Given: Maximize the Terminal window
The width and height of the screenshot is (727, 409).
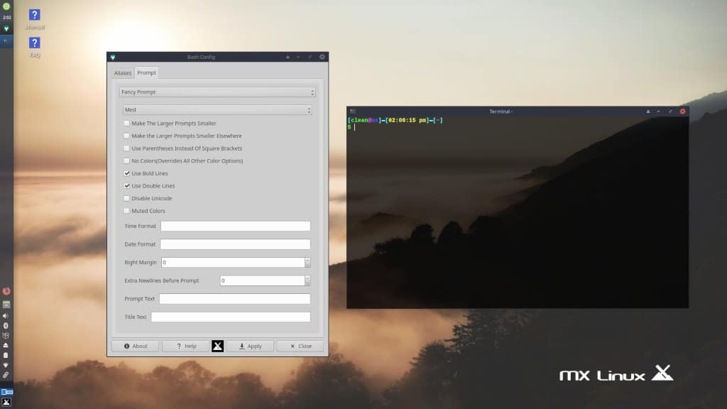Looking at the screenshot, I should click(x=670, y=111).
